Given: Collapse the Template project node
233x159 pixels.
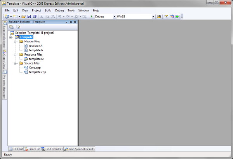Looking at the screenshot, I should (10, 37).
